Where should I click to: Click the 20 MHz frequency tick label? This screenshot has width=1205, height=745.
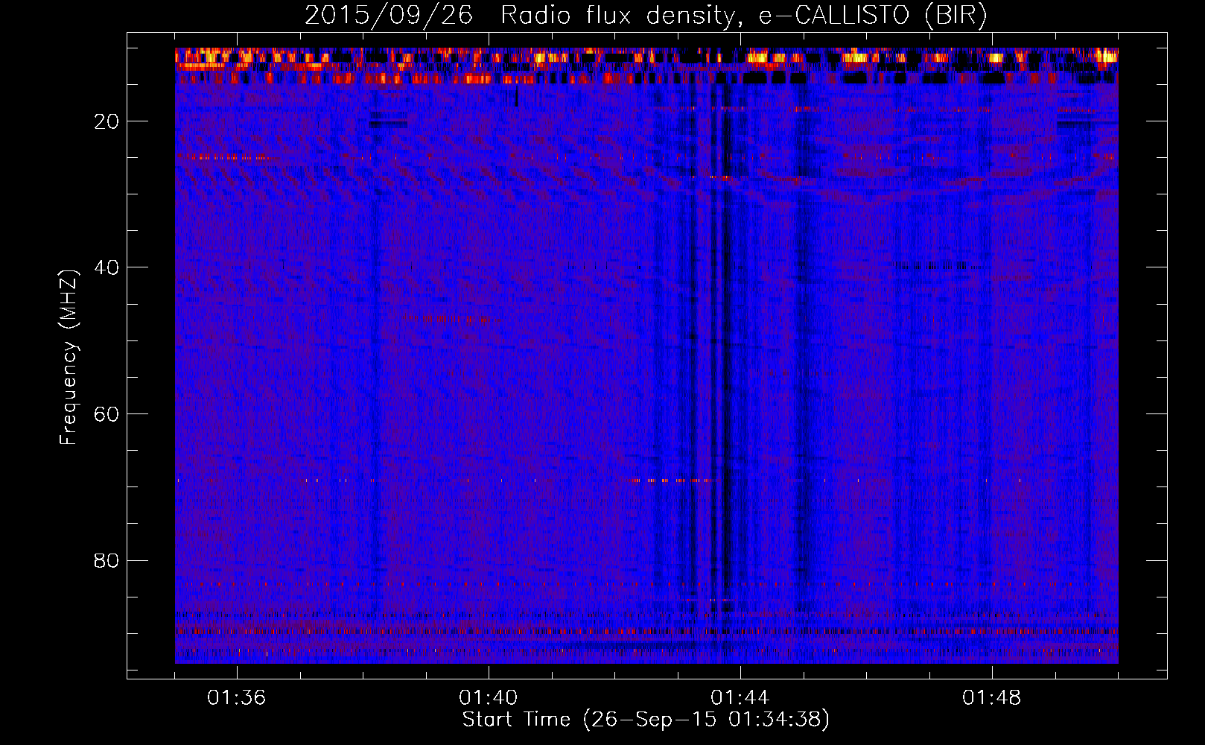pyautogui.click(x=107, y=121)
